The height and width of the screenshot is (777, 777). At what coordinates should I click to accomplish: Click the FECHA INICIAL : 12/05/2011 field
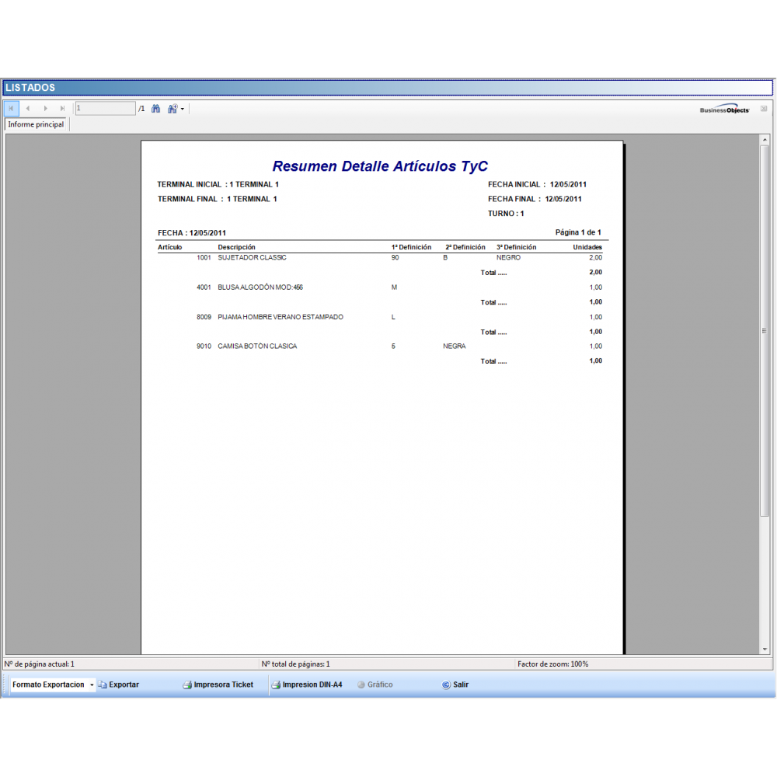tap(537, 184)
